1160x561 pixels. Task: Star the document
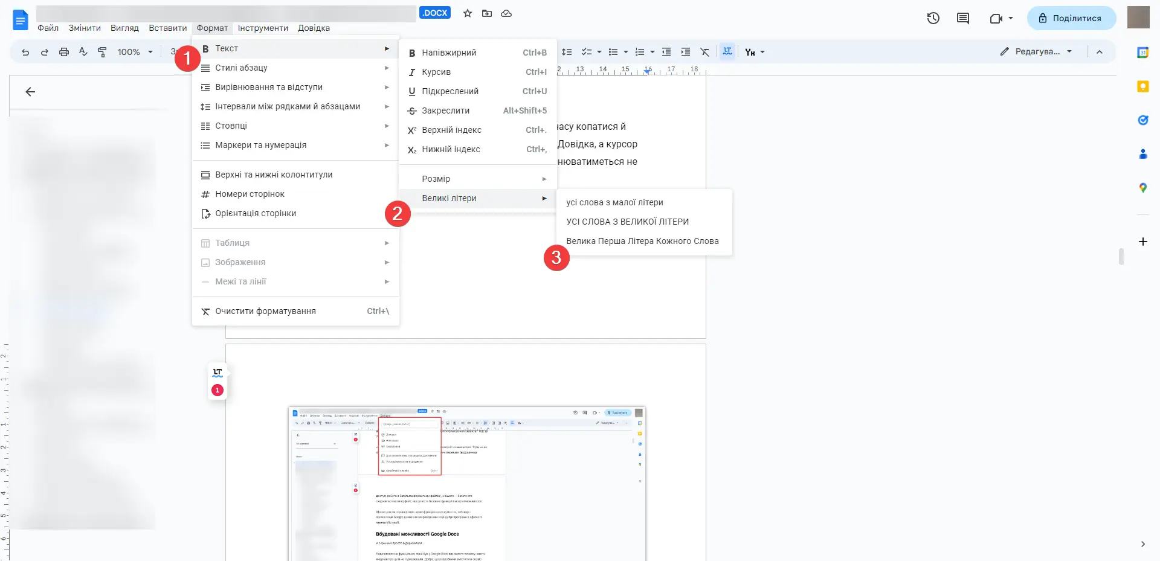(x=468, y=13)
